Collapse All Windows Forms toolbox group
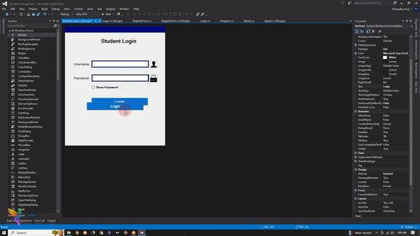This screenshot has width=420, height=236. coord(9,31)
